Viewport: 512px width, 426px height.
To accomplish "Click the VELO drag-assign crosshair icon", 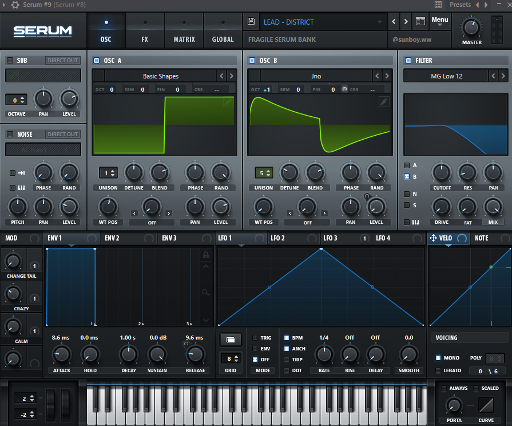I will tap(433, 238).
